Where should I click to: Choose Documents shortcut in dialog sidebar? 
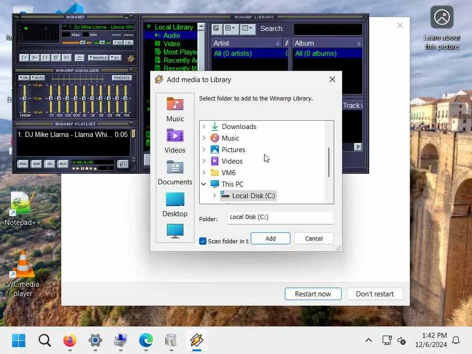175,173
